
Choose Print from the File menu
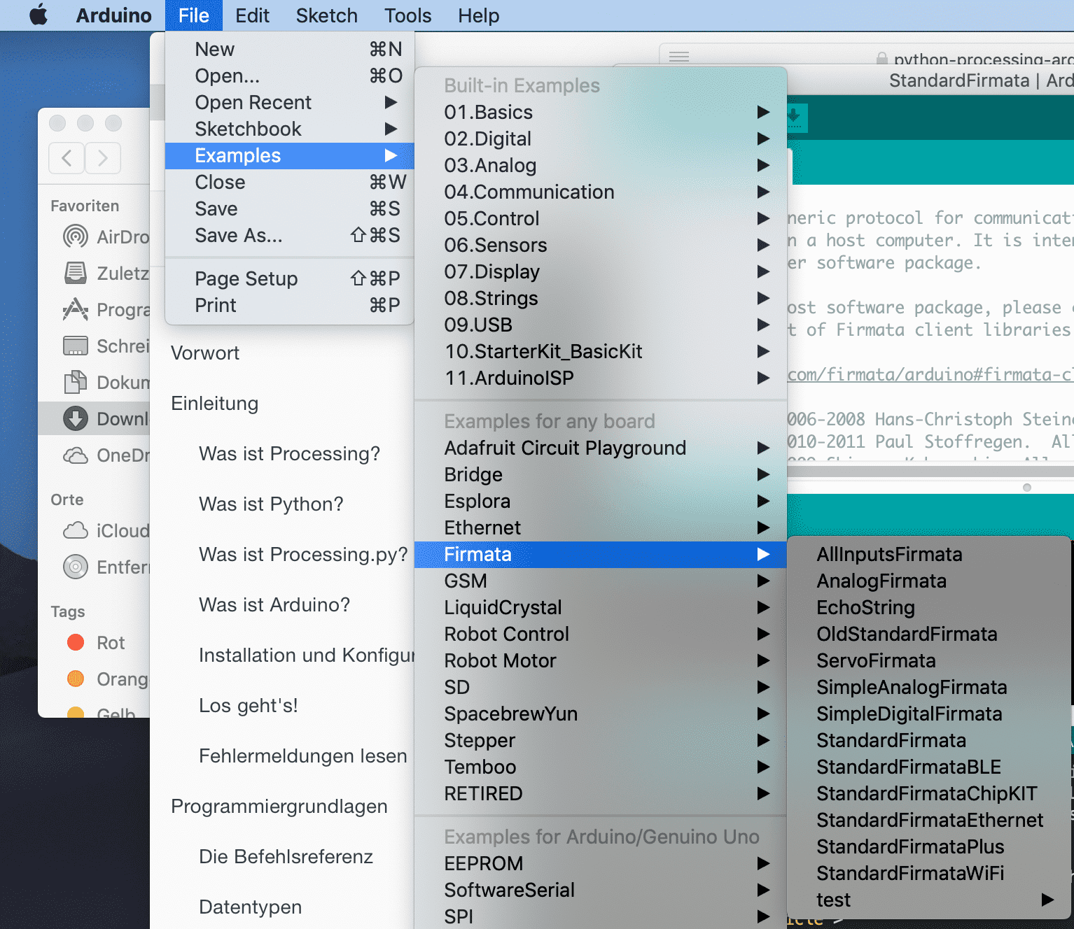click(x=290, y=305)
